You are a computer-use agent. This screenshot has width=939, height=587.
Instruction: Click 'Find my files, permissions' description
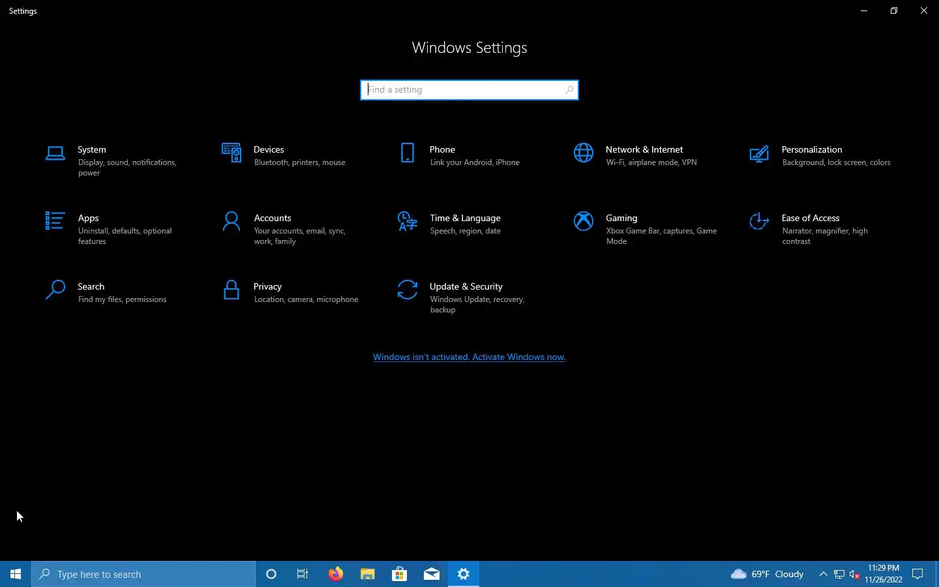click(x=122, y=299)
